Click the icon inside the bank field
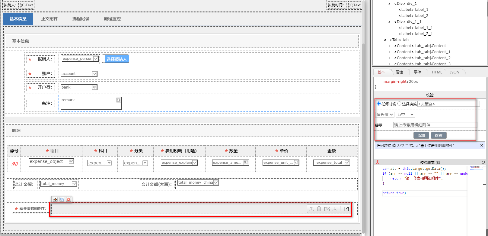The height and width of the screenshot is (236, 488). point(94,87)
